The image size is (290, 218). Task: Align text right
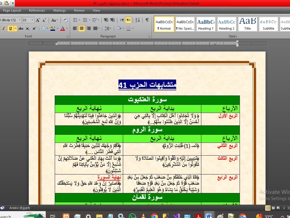tap(88, 28)
